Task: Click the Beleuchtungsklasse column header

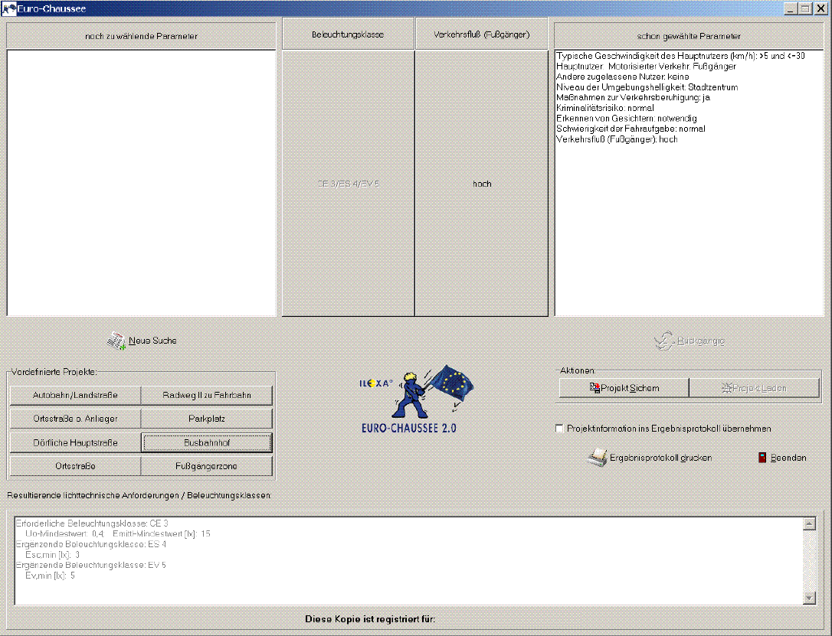Action: (x=348, y=34)
